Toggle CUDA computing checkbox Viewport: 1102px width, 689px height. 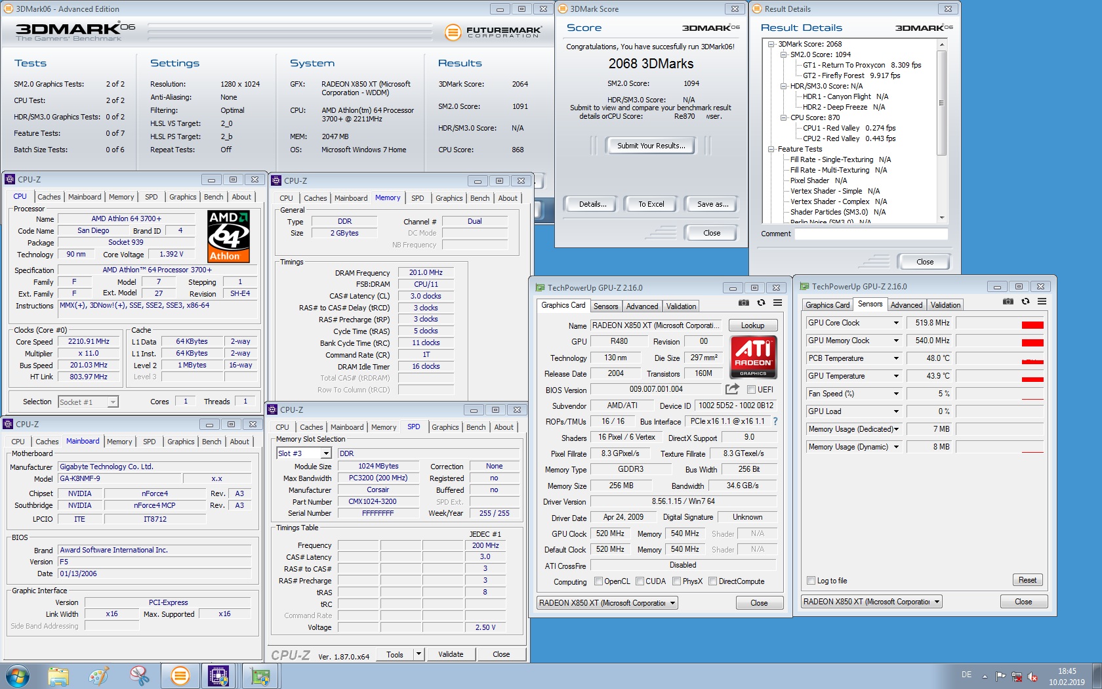pyautogui.click(x=640, y=581)
